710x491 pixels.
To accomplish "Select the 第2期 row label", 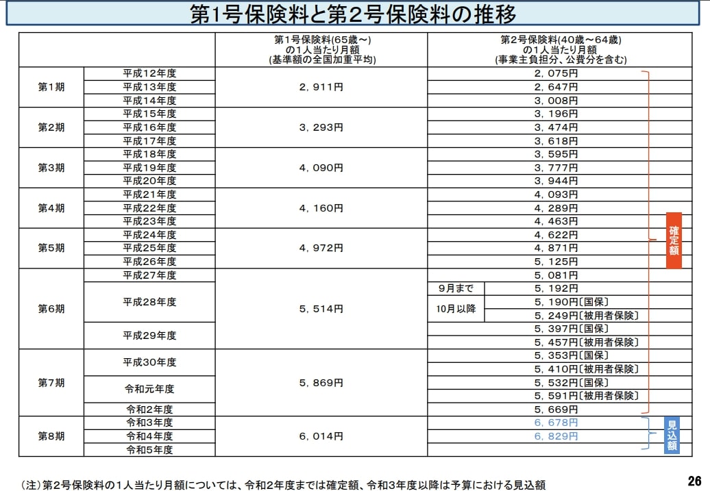I will tap(51, 127).
